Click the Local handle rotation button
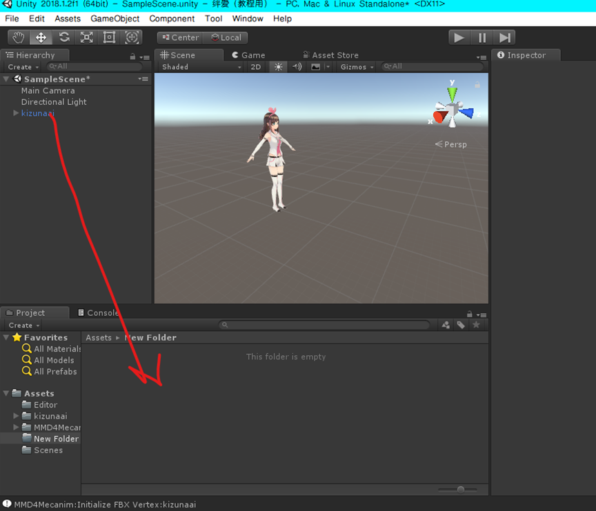596x511 pixels. [x=226, y=37]
